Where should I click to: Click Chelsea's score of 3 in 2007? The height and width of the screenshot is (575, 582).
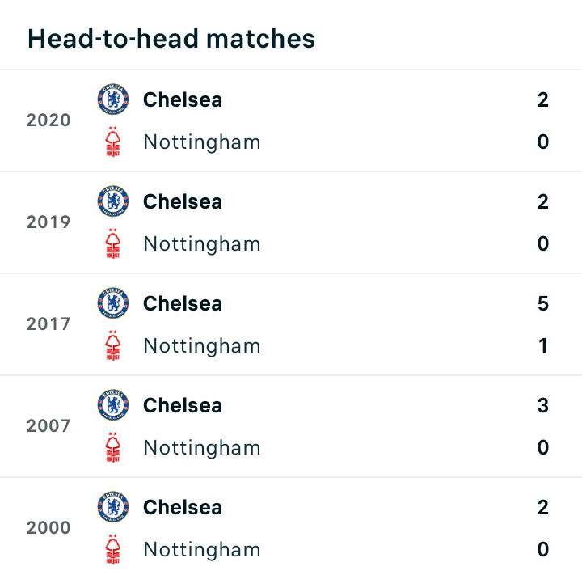coord(543,405)
